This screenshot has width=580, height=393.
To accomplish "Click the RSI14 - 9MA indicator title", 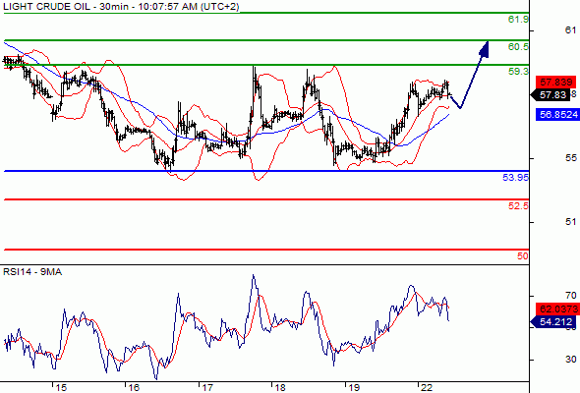I will pos(32,272).
